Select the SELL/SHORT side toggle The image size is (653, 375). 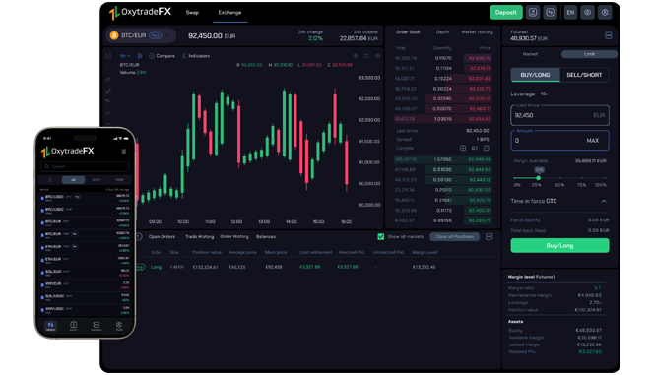tap(584, 75)
